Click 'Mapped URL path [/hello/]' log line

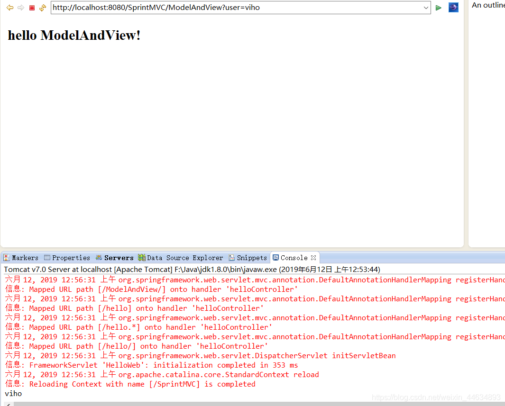tap(136, 346)
